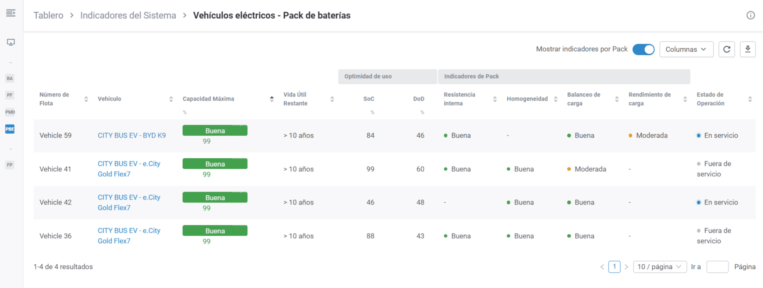Click the refresh table icon
763x288 pixels.
[x=727, y=49]
